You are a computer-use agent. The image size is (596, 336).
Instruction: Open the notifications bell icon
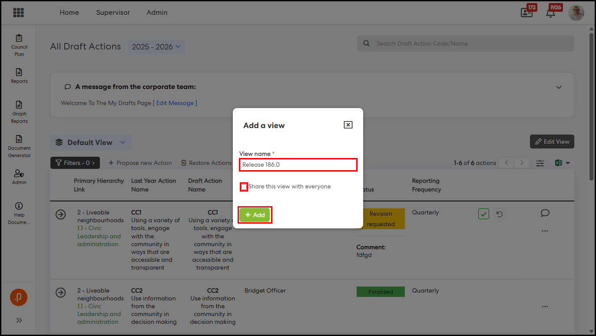pos(550,13)
